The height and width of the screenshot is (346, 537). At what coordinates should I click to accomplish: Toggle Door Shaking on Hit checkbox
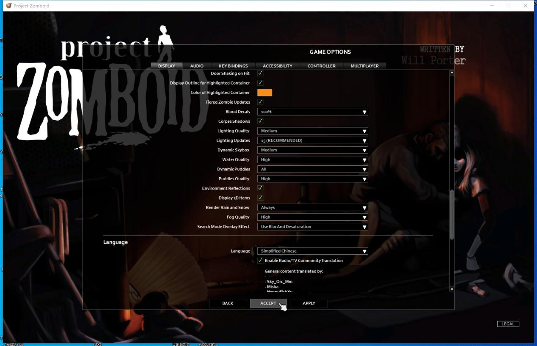pos(260,74)
